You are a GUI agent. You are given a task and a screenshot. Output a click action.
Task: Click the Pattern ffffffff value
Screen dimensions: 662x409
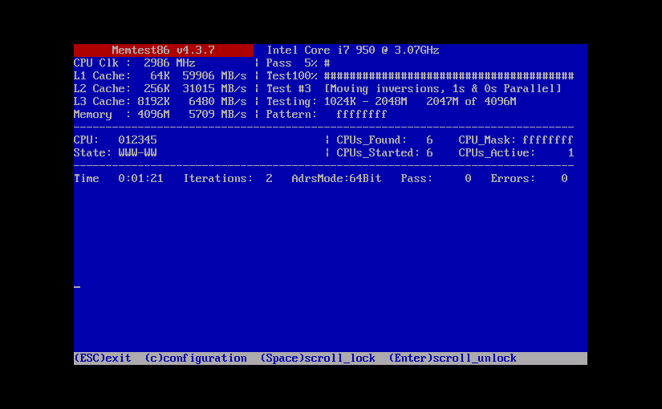pos(361,115)
